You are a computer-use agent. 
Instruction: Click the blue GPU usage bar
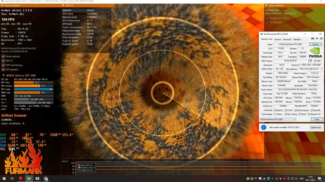[x=33, y=89]
